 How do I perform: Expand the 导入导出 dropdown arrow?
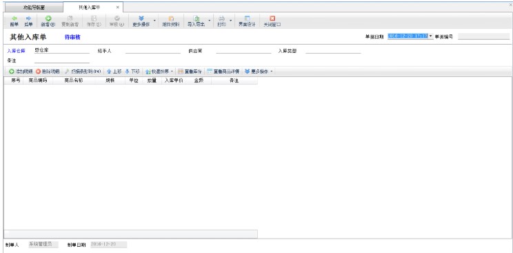point(210,21)
